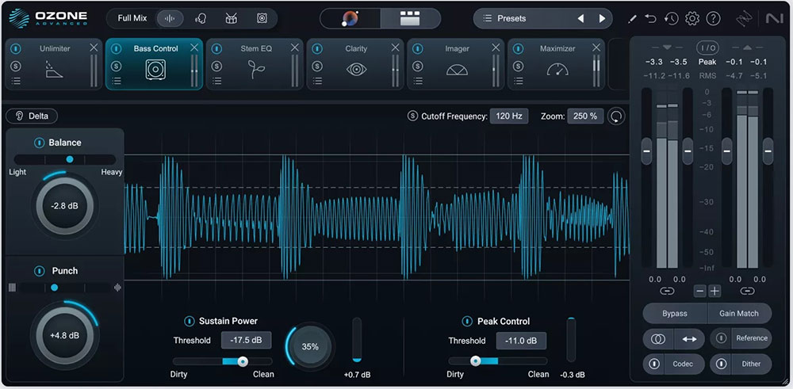Select the Stem EQ module tab
793x389 pixels.
pos(256,66)
